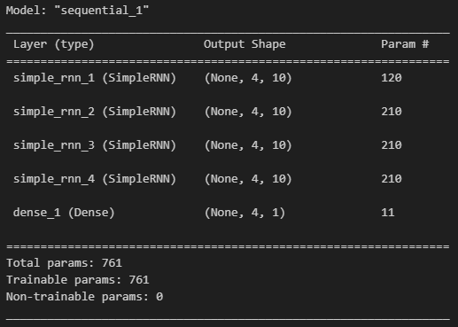Click the Param # column header

[405, 44]
